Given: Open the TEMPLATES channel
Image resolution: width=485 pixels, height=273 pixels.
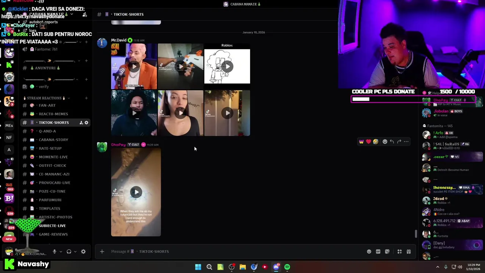Looking at the screenshot, I should tap(56, 209).
